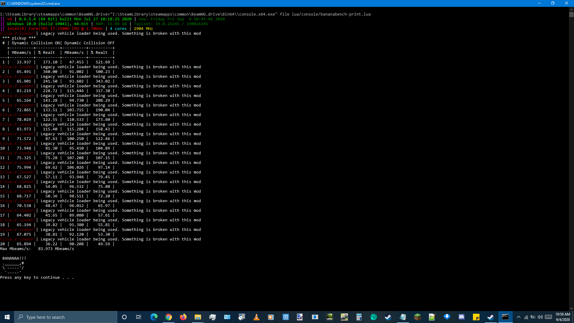The width and height of the screenshot is (574, 323).
Task: Minimize the cmd.exe window
Action: tap(539, 3)
